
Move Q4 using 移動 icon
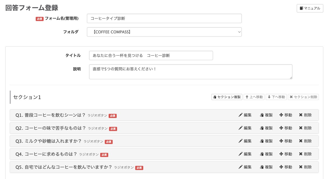point(286,154)
